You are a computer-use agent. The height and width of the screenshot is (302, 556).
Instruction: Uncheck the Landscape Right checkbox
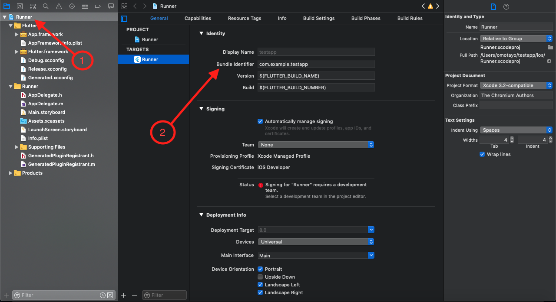(260, 292)
